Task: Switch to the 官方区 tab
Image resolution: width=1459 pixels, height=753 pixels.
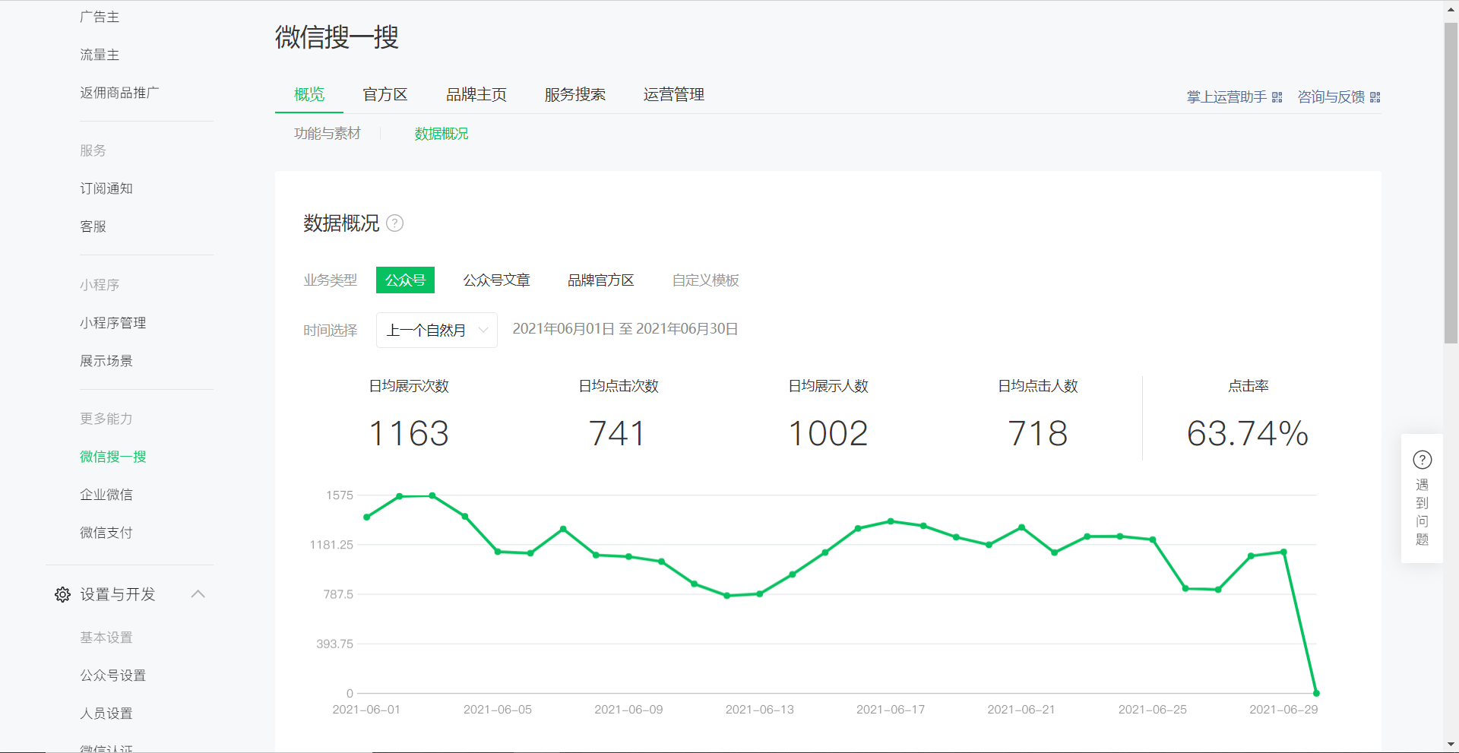Action: click(385, 94)
